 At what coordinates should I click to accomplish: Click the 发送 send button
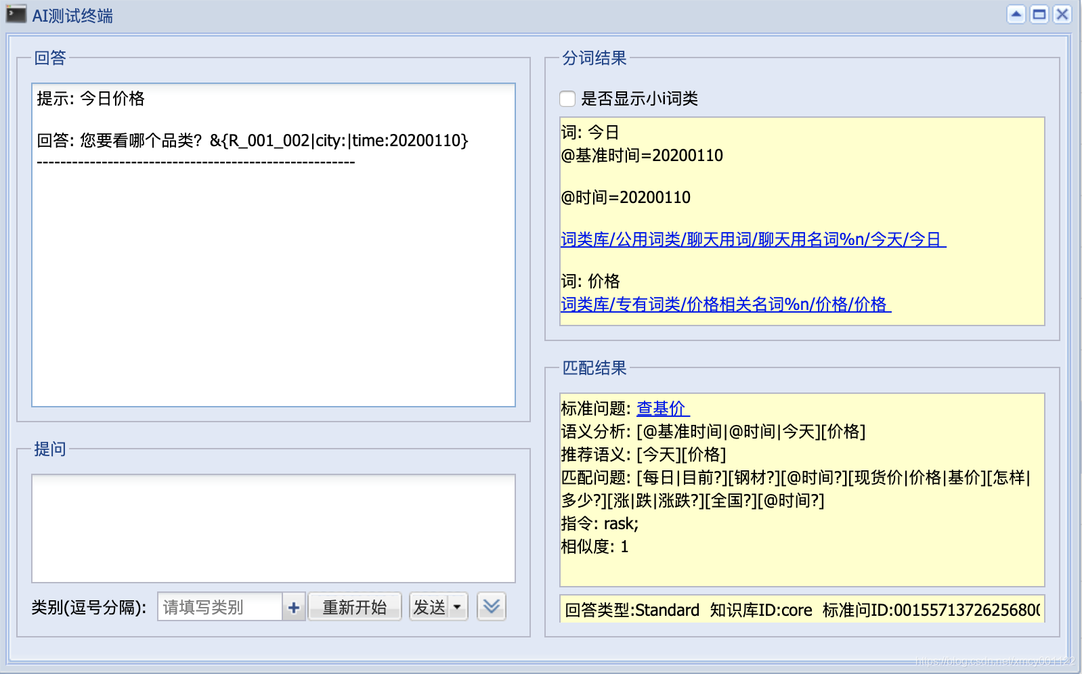[x=429, y=607]
